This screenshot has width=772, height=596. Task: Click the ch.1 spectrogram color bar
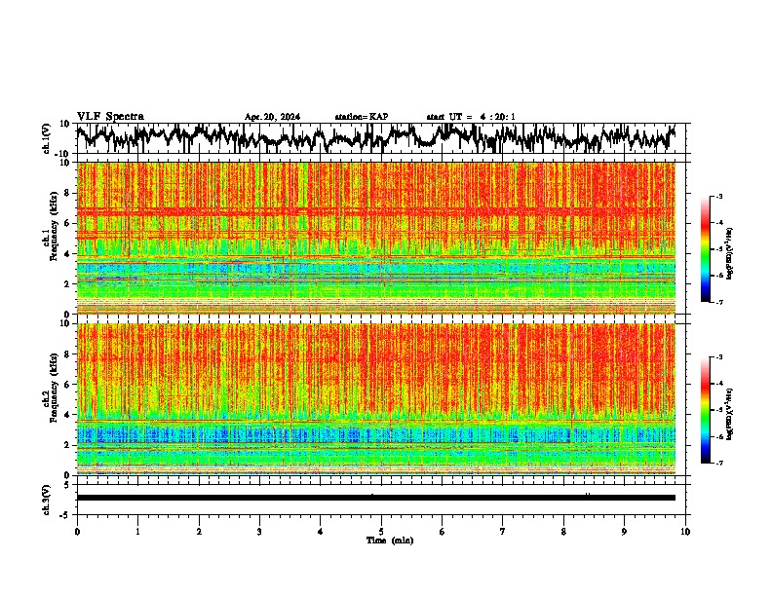tap(706, 249)
